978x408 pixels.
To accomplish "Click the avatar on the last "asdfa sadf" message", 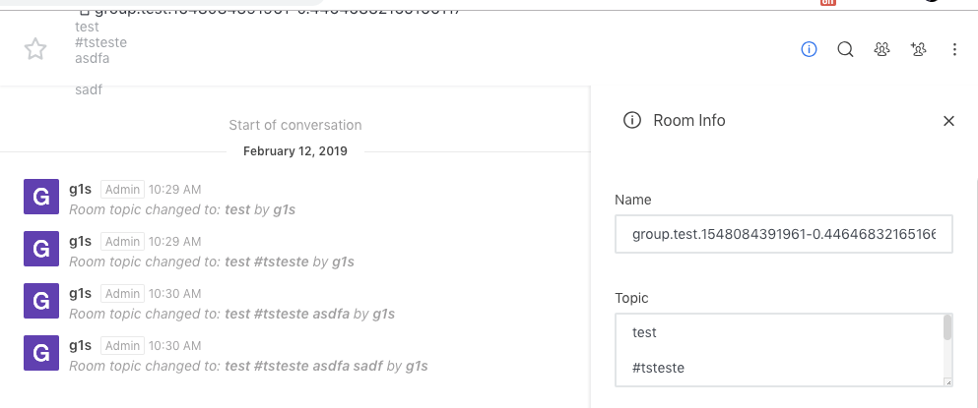I will click(40, 352).
